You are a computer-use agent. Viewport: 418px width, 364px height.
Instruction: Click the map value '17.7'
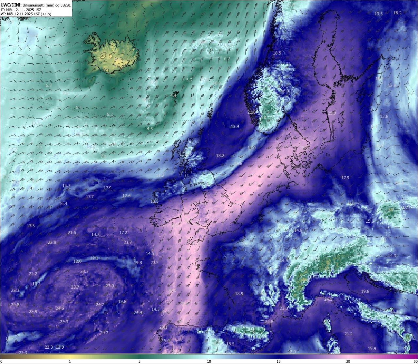coord(90,197)
